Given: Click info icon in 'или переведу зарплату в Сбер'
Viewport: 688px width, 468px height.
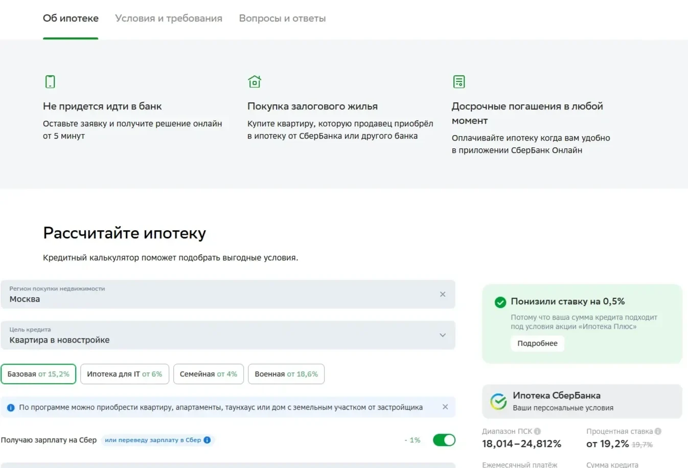Looking at the screenshot, I should click(x=207, y=440).
